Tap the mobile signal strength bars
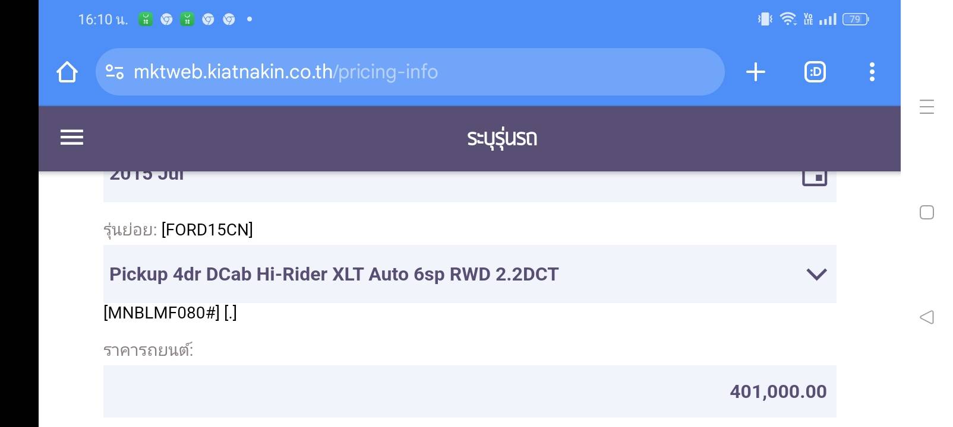Viewport: 953px width, 427px height. (x=828, y=20)
